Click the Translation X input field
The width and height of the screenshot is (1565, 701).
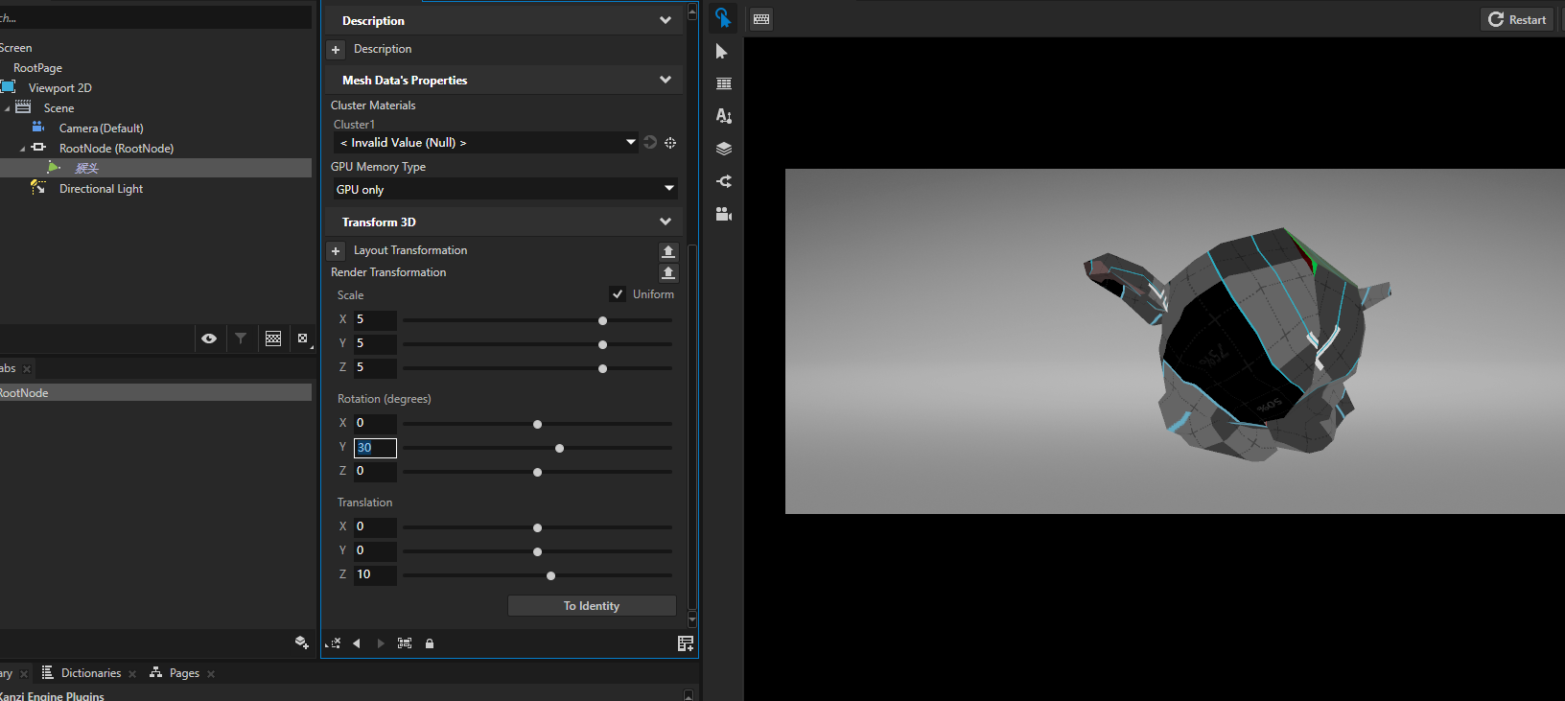[x=375, y=526]
